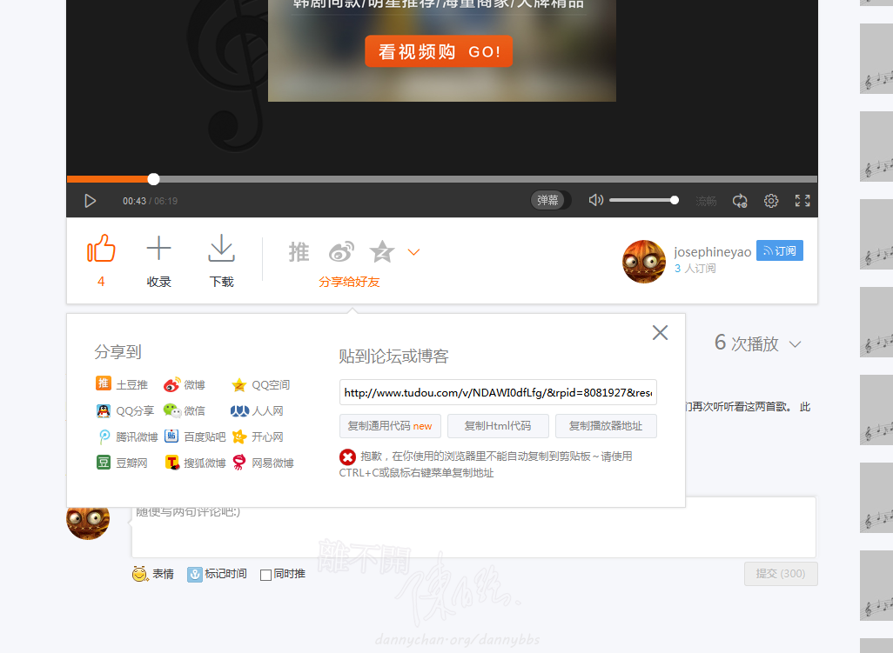Click 复制通用代码 button
Image resolution: width=893 pixels, height=653 pixels.
click(x=390, y=426)
